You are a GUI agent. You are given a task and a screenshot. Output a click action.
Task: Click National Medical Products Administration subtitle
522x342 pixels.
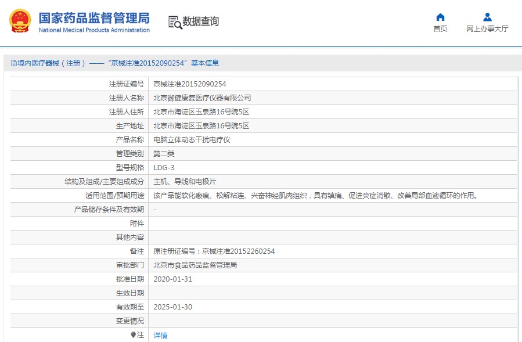coord(94,30)
